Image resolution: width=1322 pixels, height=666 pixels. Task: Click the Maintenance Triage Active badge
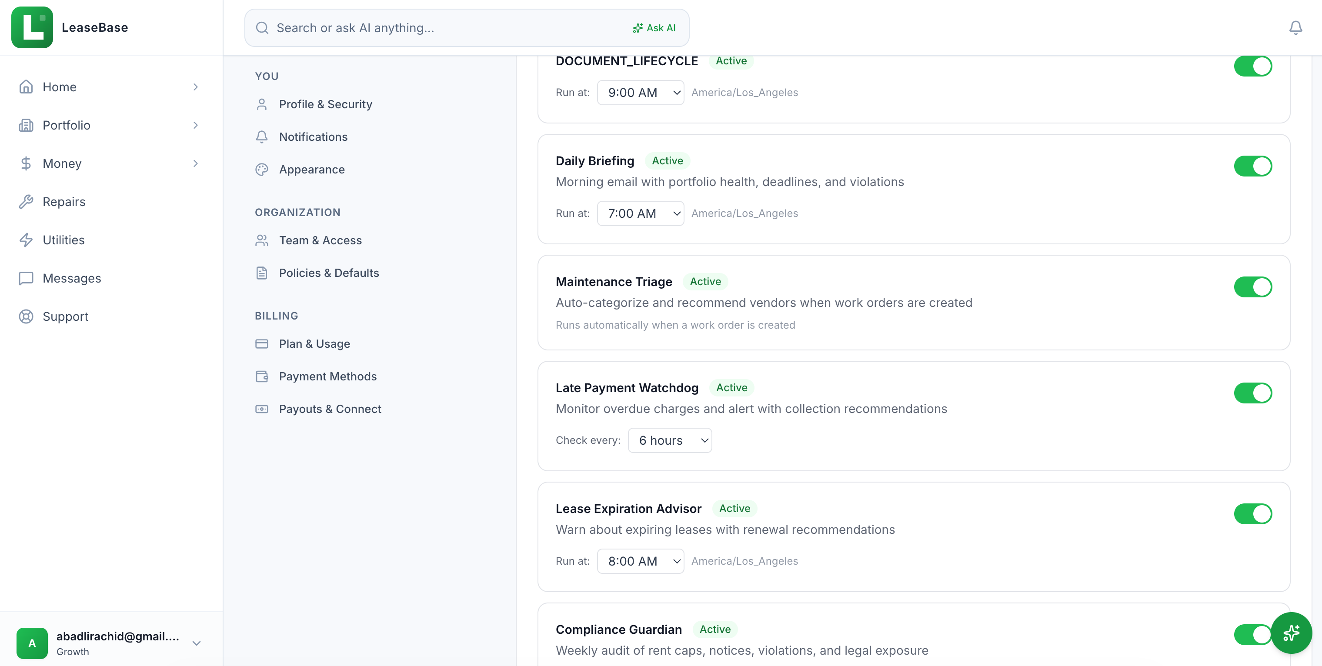pyautogui.click(x=705, y=282)
